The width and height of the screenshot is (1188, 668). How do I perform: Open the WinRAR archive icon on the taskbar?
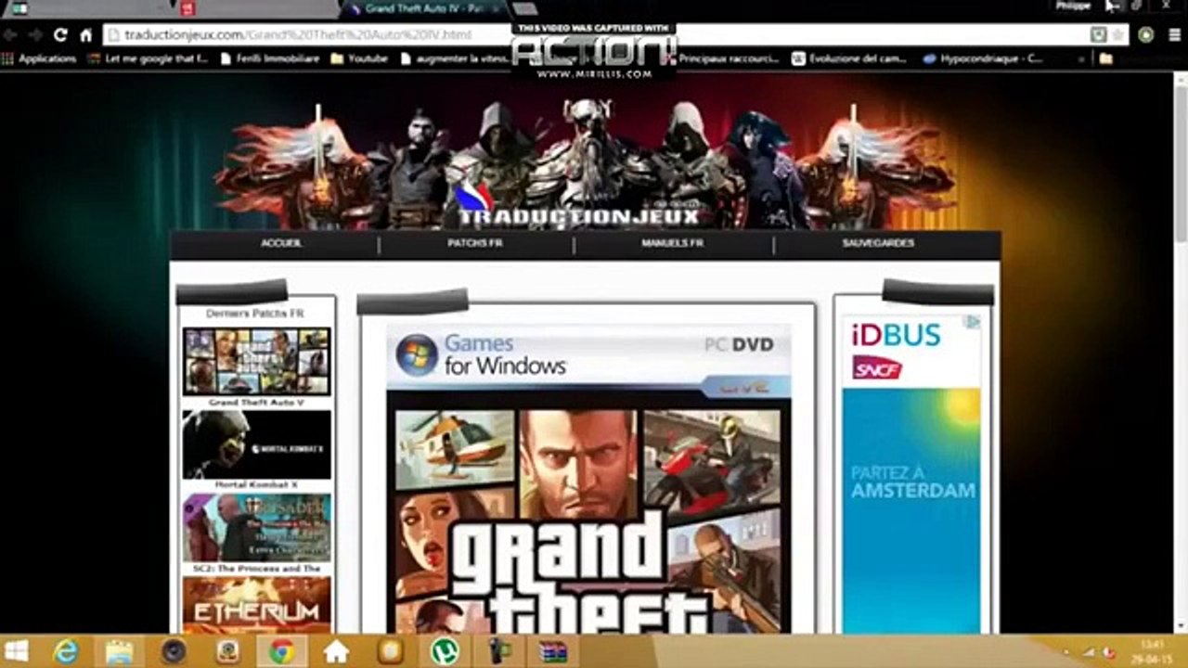pos(553,651)
